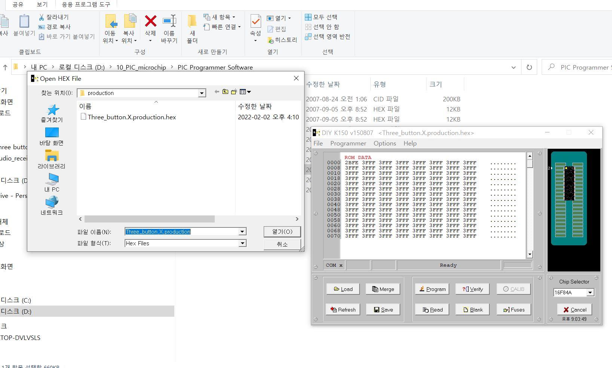The height and width of the screenshot is (368, 612).
Task: Click the Save button in DIY K150
Action: click(383, 310)
